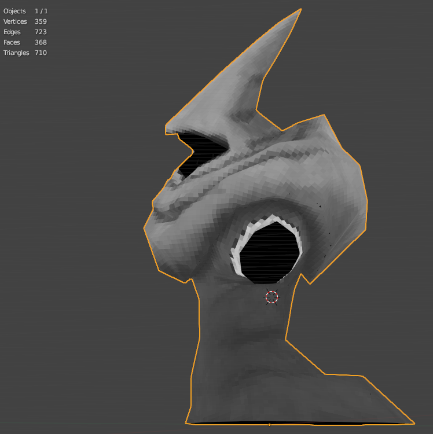Click the Edges 723 statistic text
The height and width of the screenshot is (434, 433).
(x=25, y=32)
